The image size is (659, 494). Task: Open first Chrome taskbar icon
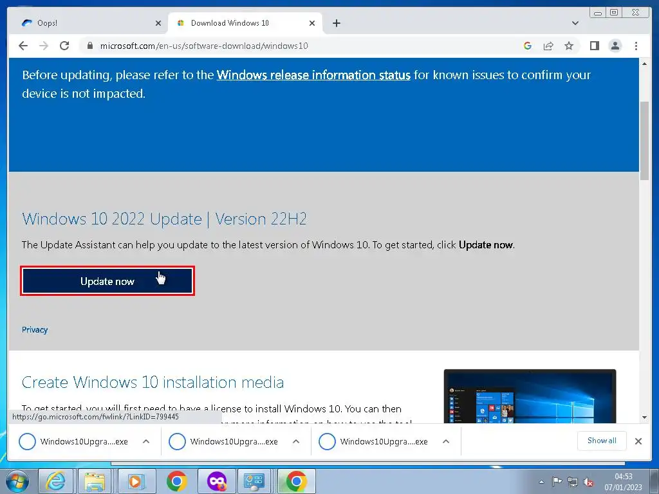[176, 481]
